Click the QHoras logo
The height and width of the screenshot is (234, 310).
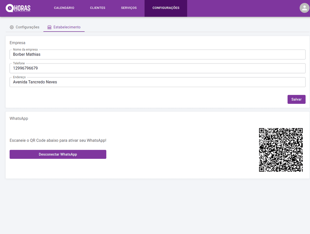(18, 8)
